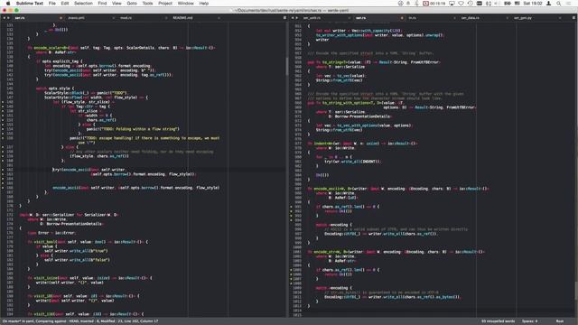578x325 pixels.
Task: Click the encode_str function definition in right editor
Action: [325, 252]
